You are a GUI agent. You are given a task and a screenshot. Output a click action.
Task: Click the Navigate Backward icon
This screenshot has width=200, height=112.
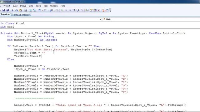pyautogui.click(x=51, y=10)
